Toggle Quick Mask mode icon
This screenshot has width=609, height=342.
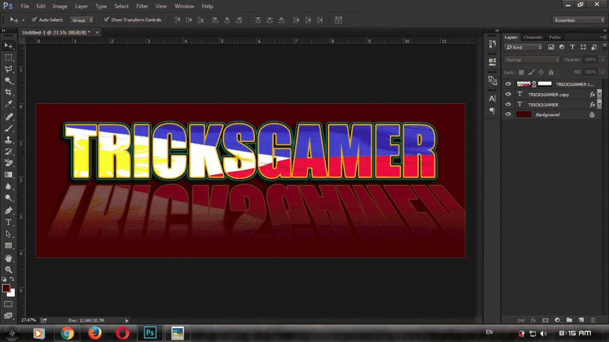[9, 304]
